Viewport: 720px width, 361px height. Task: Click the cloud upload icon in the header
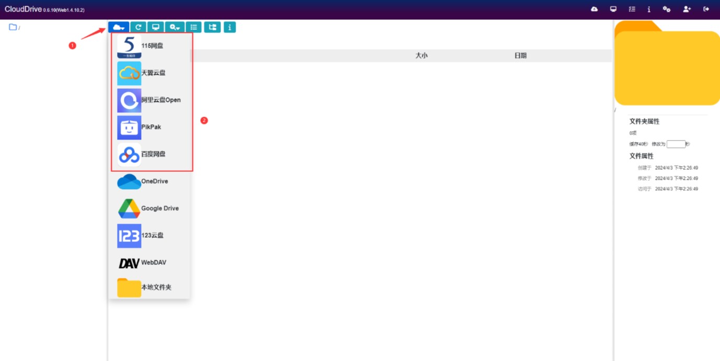pos(594,9)
